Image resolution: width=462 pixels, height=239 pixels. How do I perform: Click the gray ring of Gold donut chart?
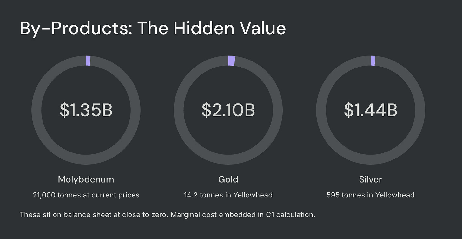click(179, 110)
